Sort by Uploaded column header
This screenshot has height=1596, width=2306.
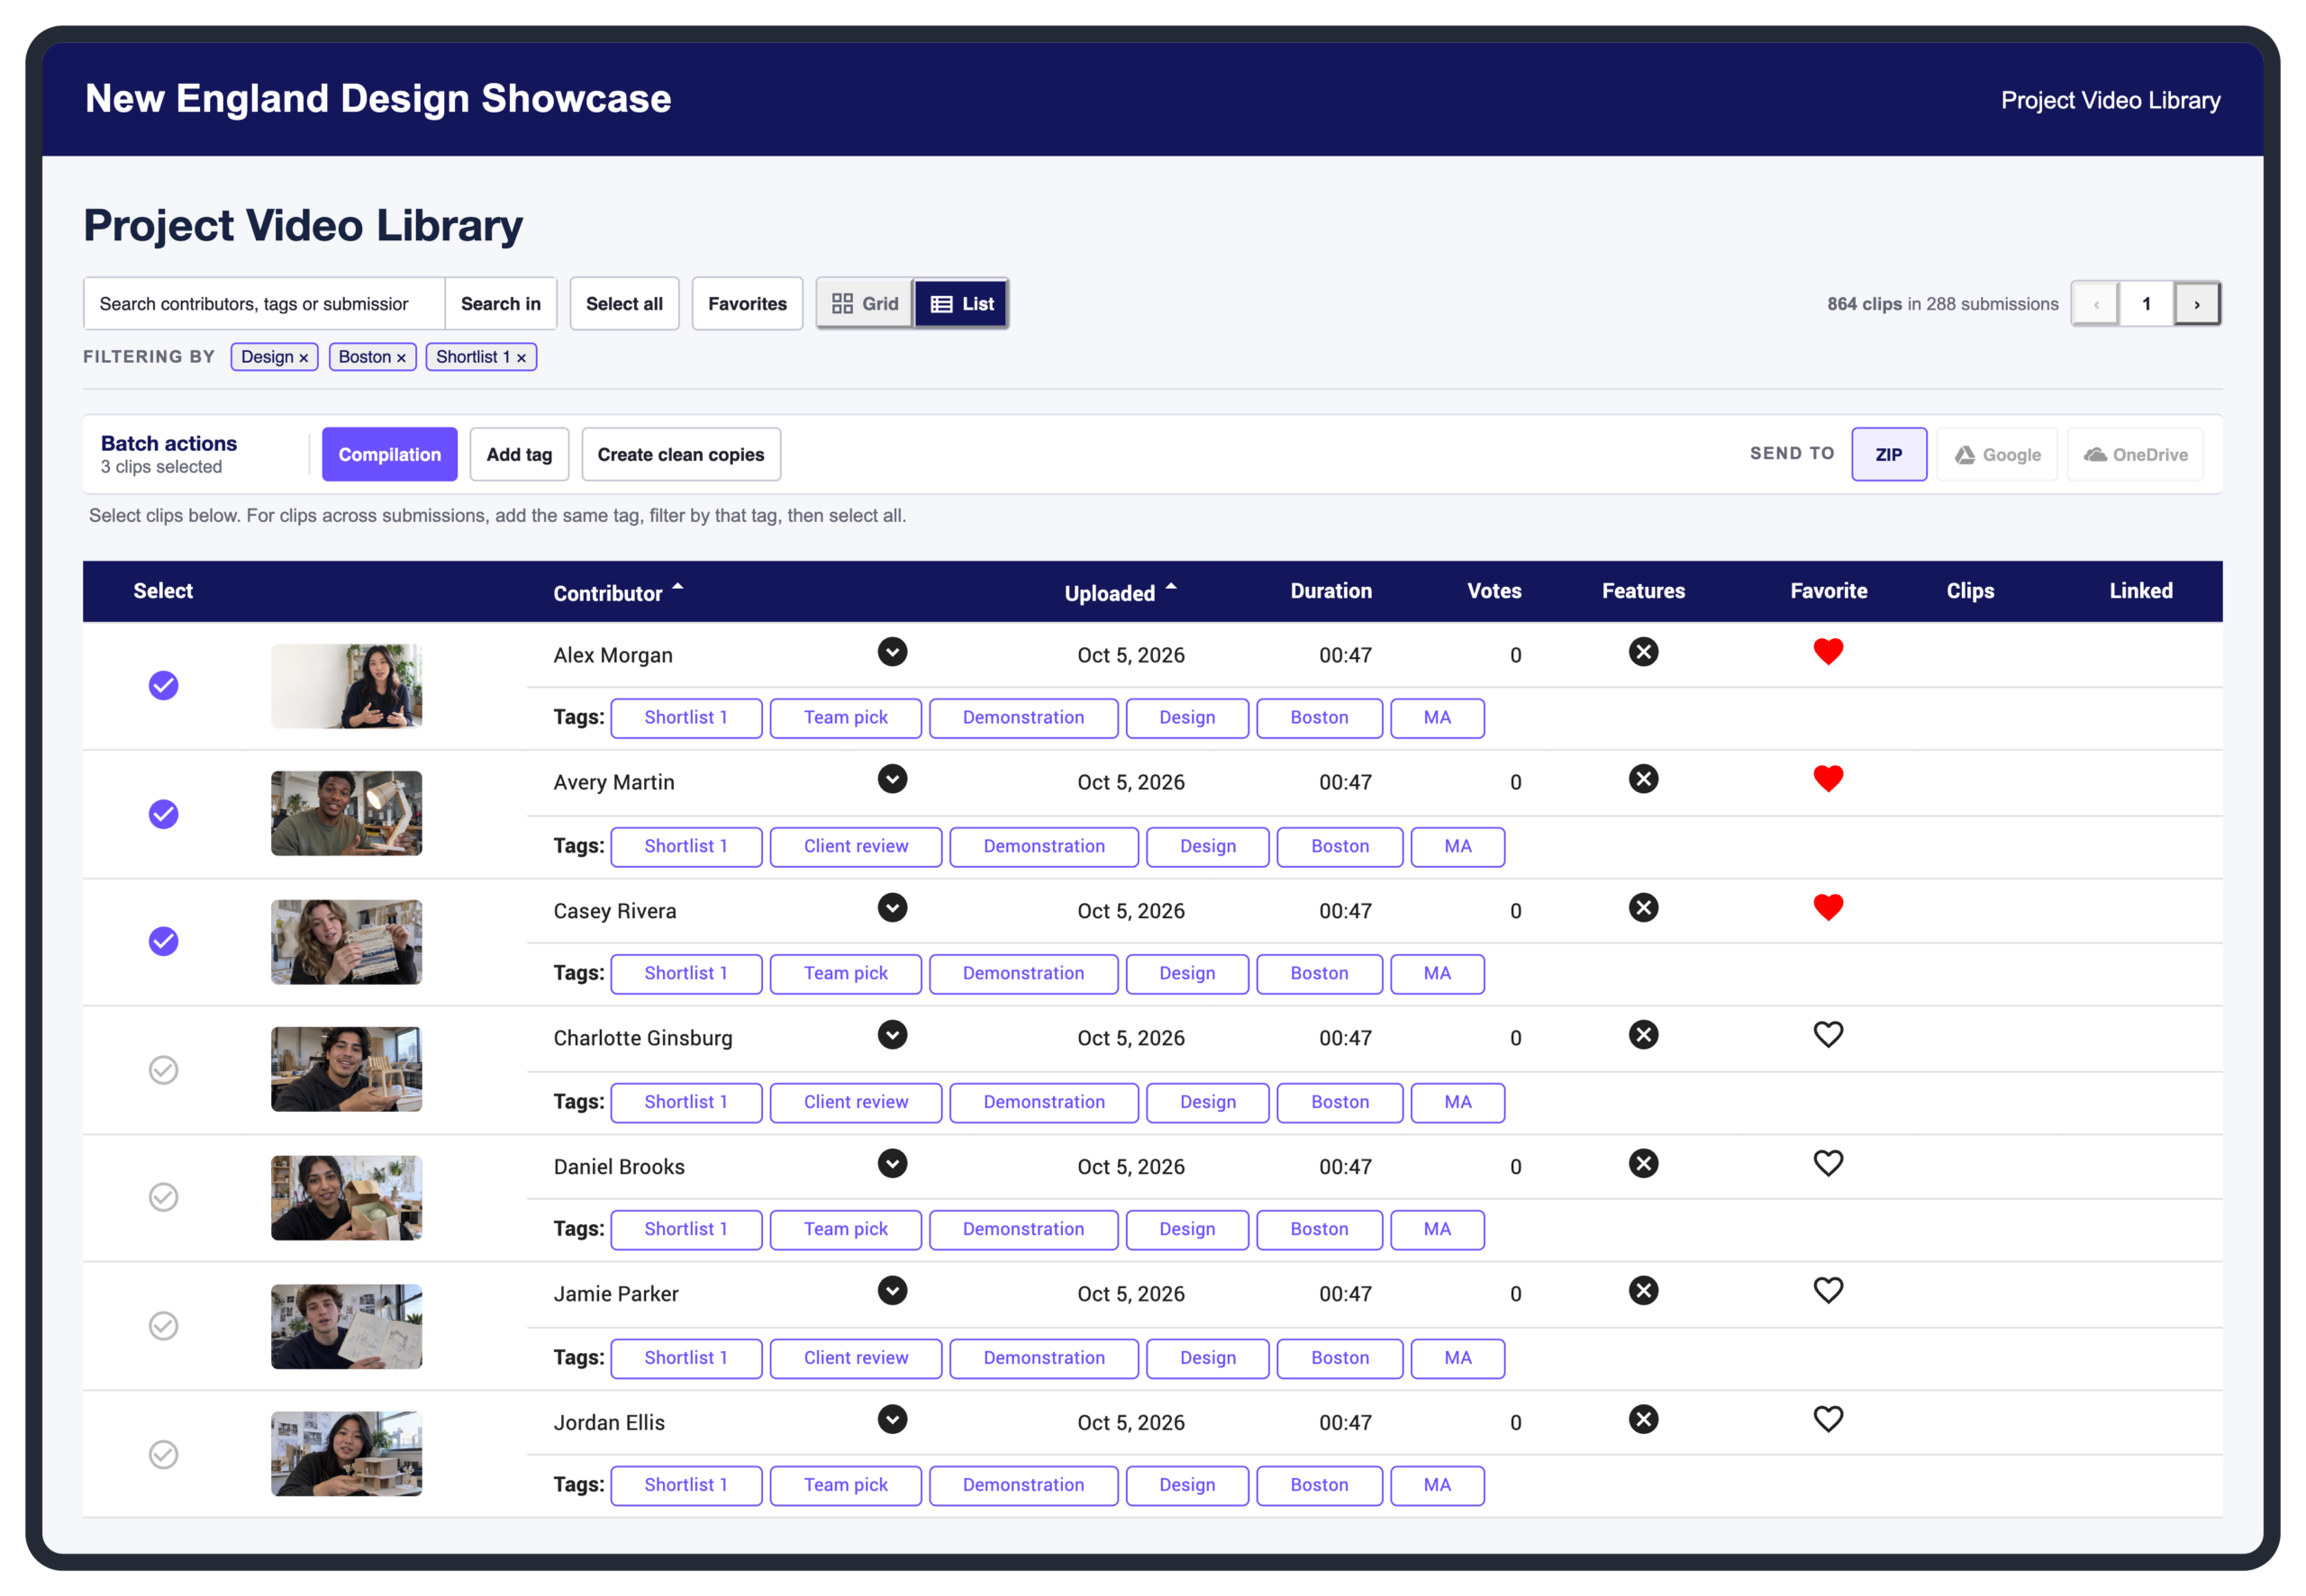[1121, 593]
